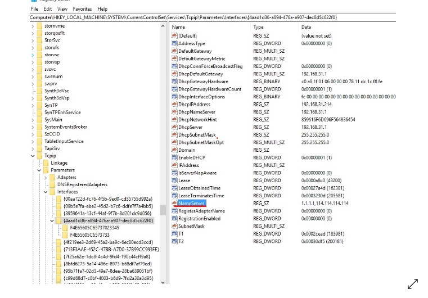Select the {4f219ee3-2d69...} interface key
The height and width of the screenshot is (298, 428).
[x=108, y=242]
